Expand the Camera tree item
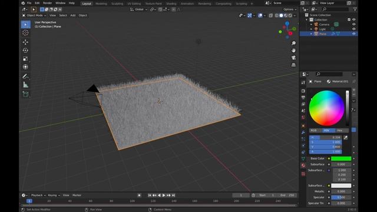377x212 pixels. point(312,25)
